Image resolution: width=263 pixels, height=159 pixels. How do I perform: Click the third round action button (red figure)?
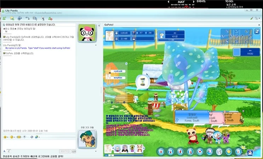click(180, 152)
